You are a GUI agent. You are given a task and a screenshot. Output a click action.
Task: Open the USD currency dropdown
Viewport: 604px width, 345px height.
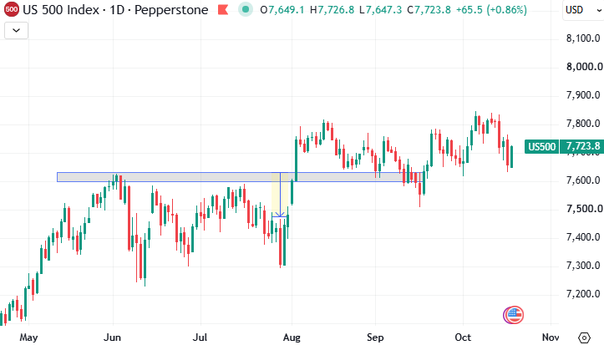point(583,10)
